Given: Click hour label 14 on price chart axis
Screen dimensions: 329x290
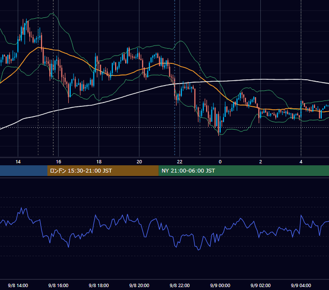Looking at the screenshot, I should click(x=18, y=162).
